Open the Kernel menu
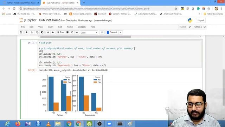The width and height of the screenshot is (225, 127). coord(70,27)
